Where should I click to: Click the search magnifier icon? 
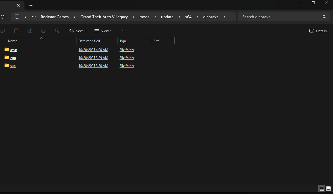(324, 17)
